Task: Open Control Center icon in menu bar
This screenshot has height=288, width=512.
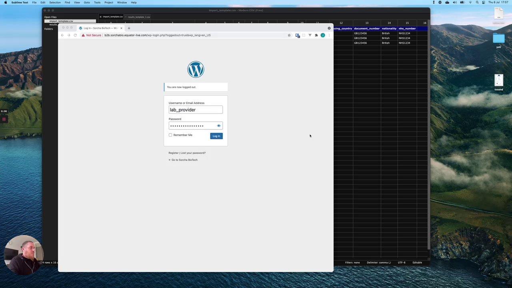Action: [484, 2]
